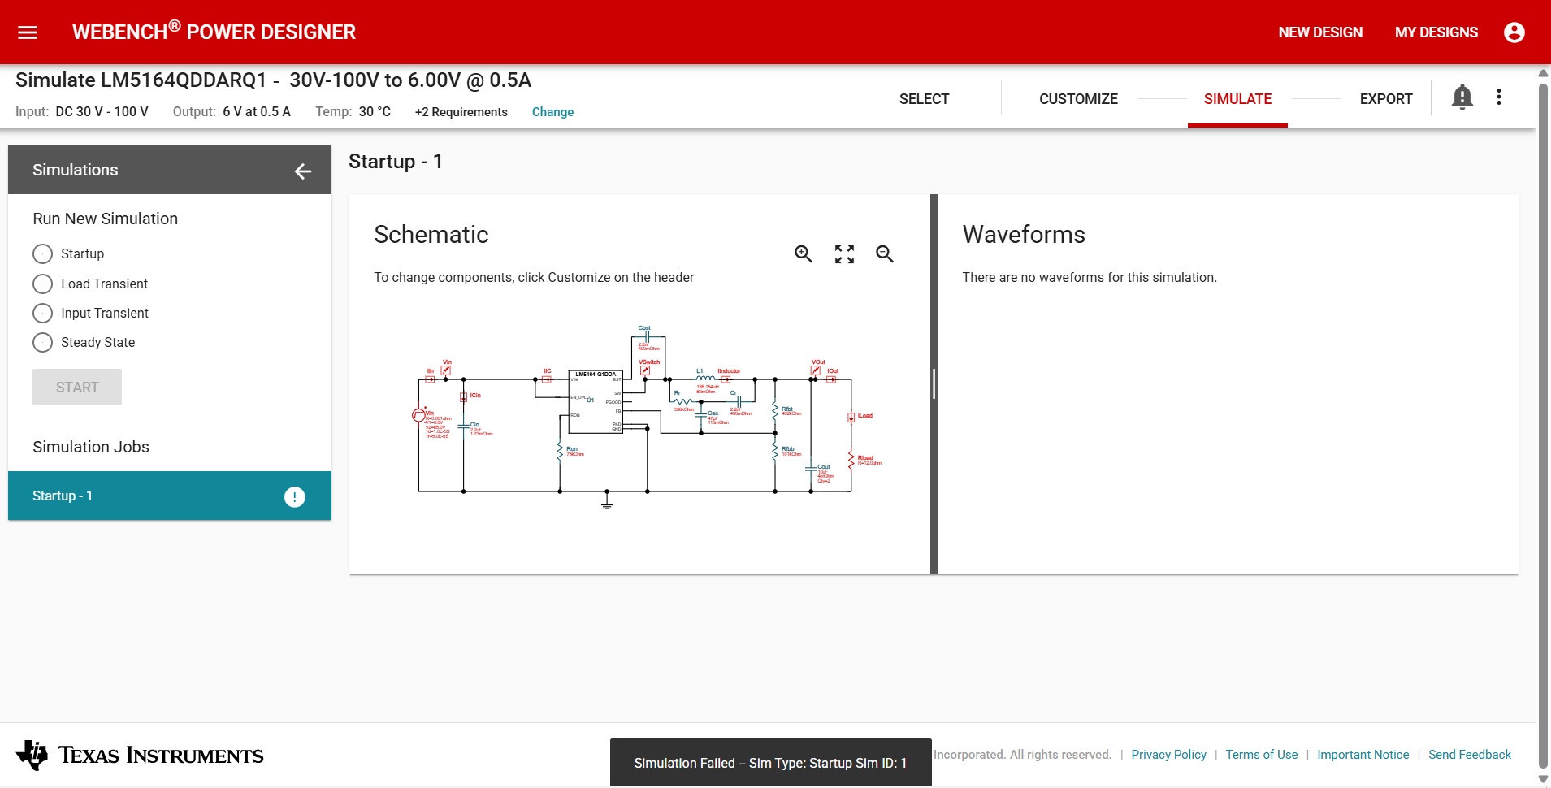
Task: Zoom out of the schematic
Action: [885, 254]
